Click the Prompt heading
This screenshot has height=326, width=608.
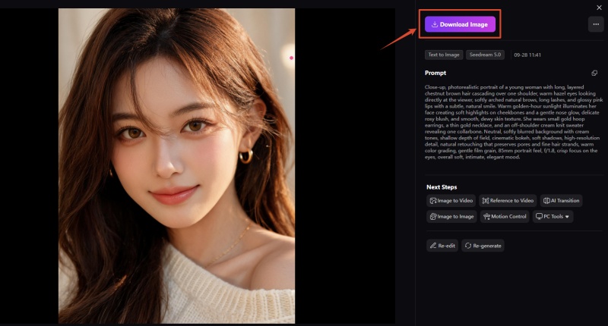[x=435, y=73]
